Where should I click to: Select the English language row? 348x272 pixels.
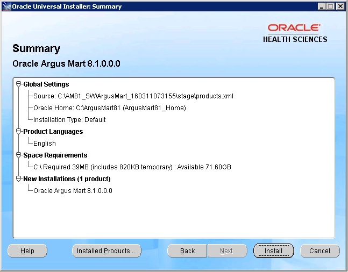[45, 144]
